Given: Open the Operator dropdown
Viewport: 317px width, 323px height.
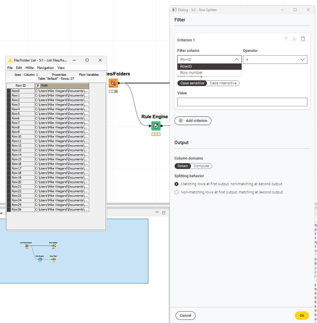Looking at the screenshot, I should pyautogui.click(x=275, y=59).
